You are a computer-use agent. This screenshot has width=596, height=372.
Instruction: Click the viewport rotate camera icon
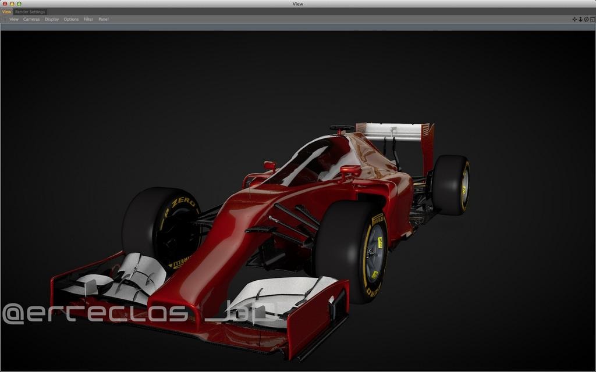click(587, 19)
